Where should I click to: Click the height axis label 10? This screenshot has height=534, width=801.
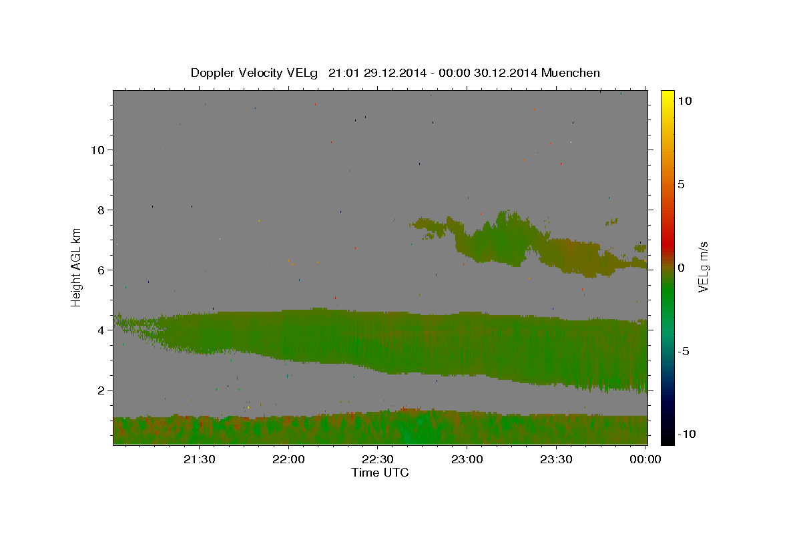point(97,150)
